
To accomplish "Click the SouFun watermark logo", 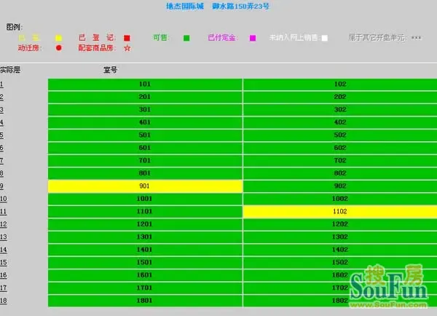I will coord(388,286).
